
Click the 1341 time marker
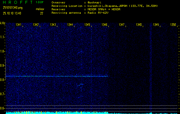[x=19, y=25]
